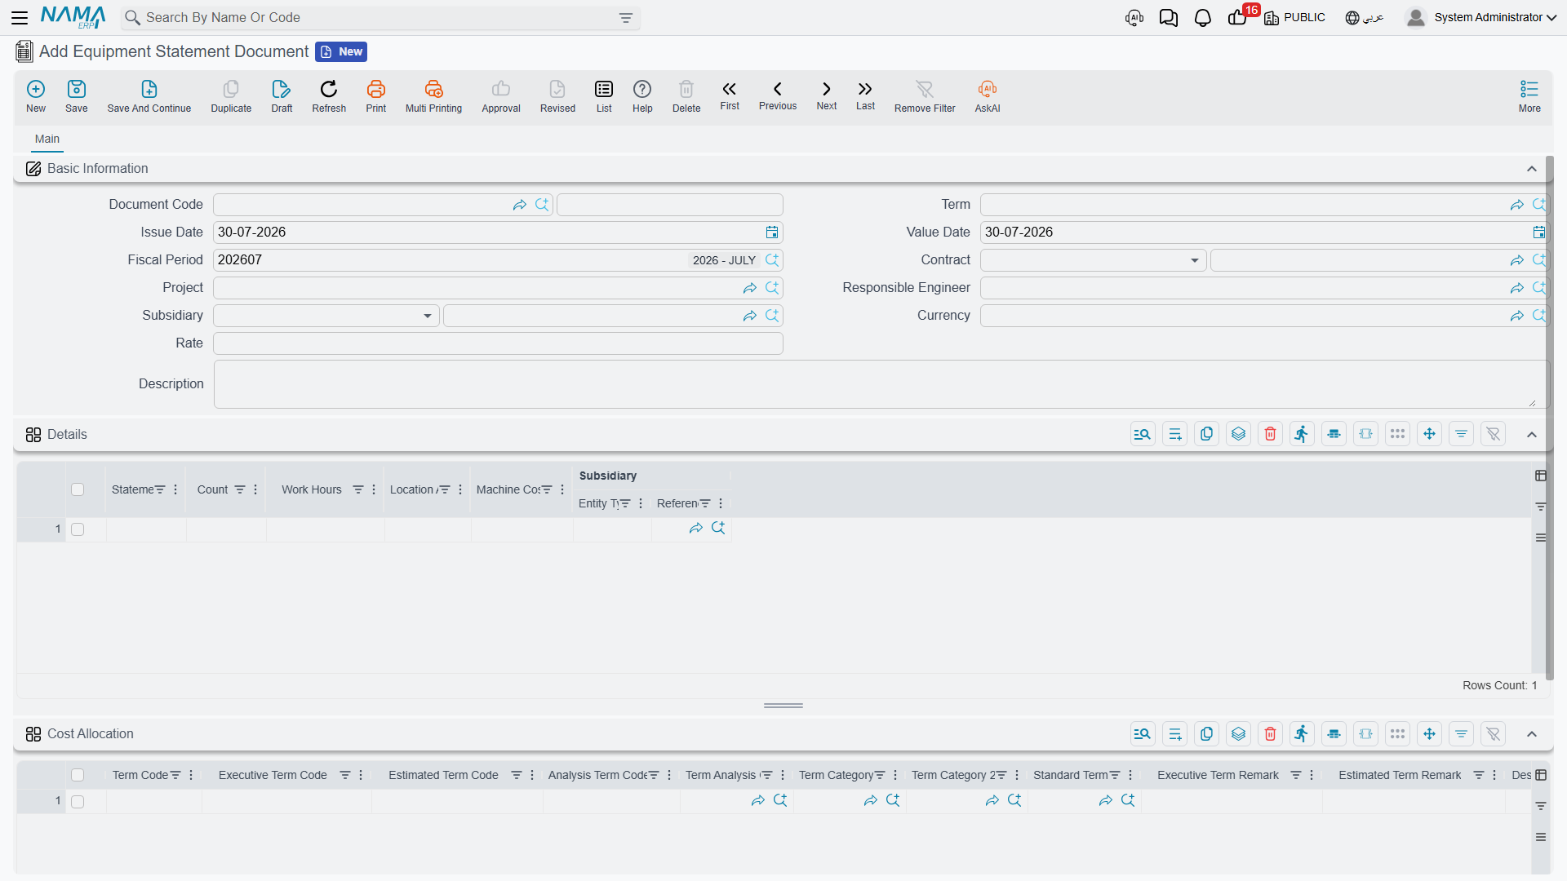Open the Issue Date calendar picker

click(x=772, y=232)
